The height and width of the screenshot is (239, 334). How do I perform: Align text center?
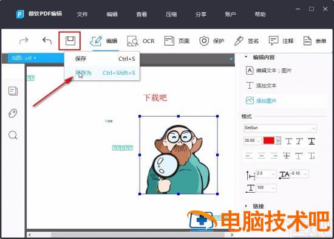click(261, 156)
